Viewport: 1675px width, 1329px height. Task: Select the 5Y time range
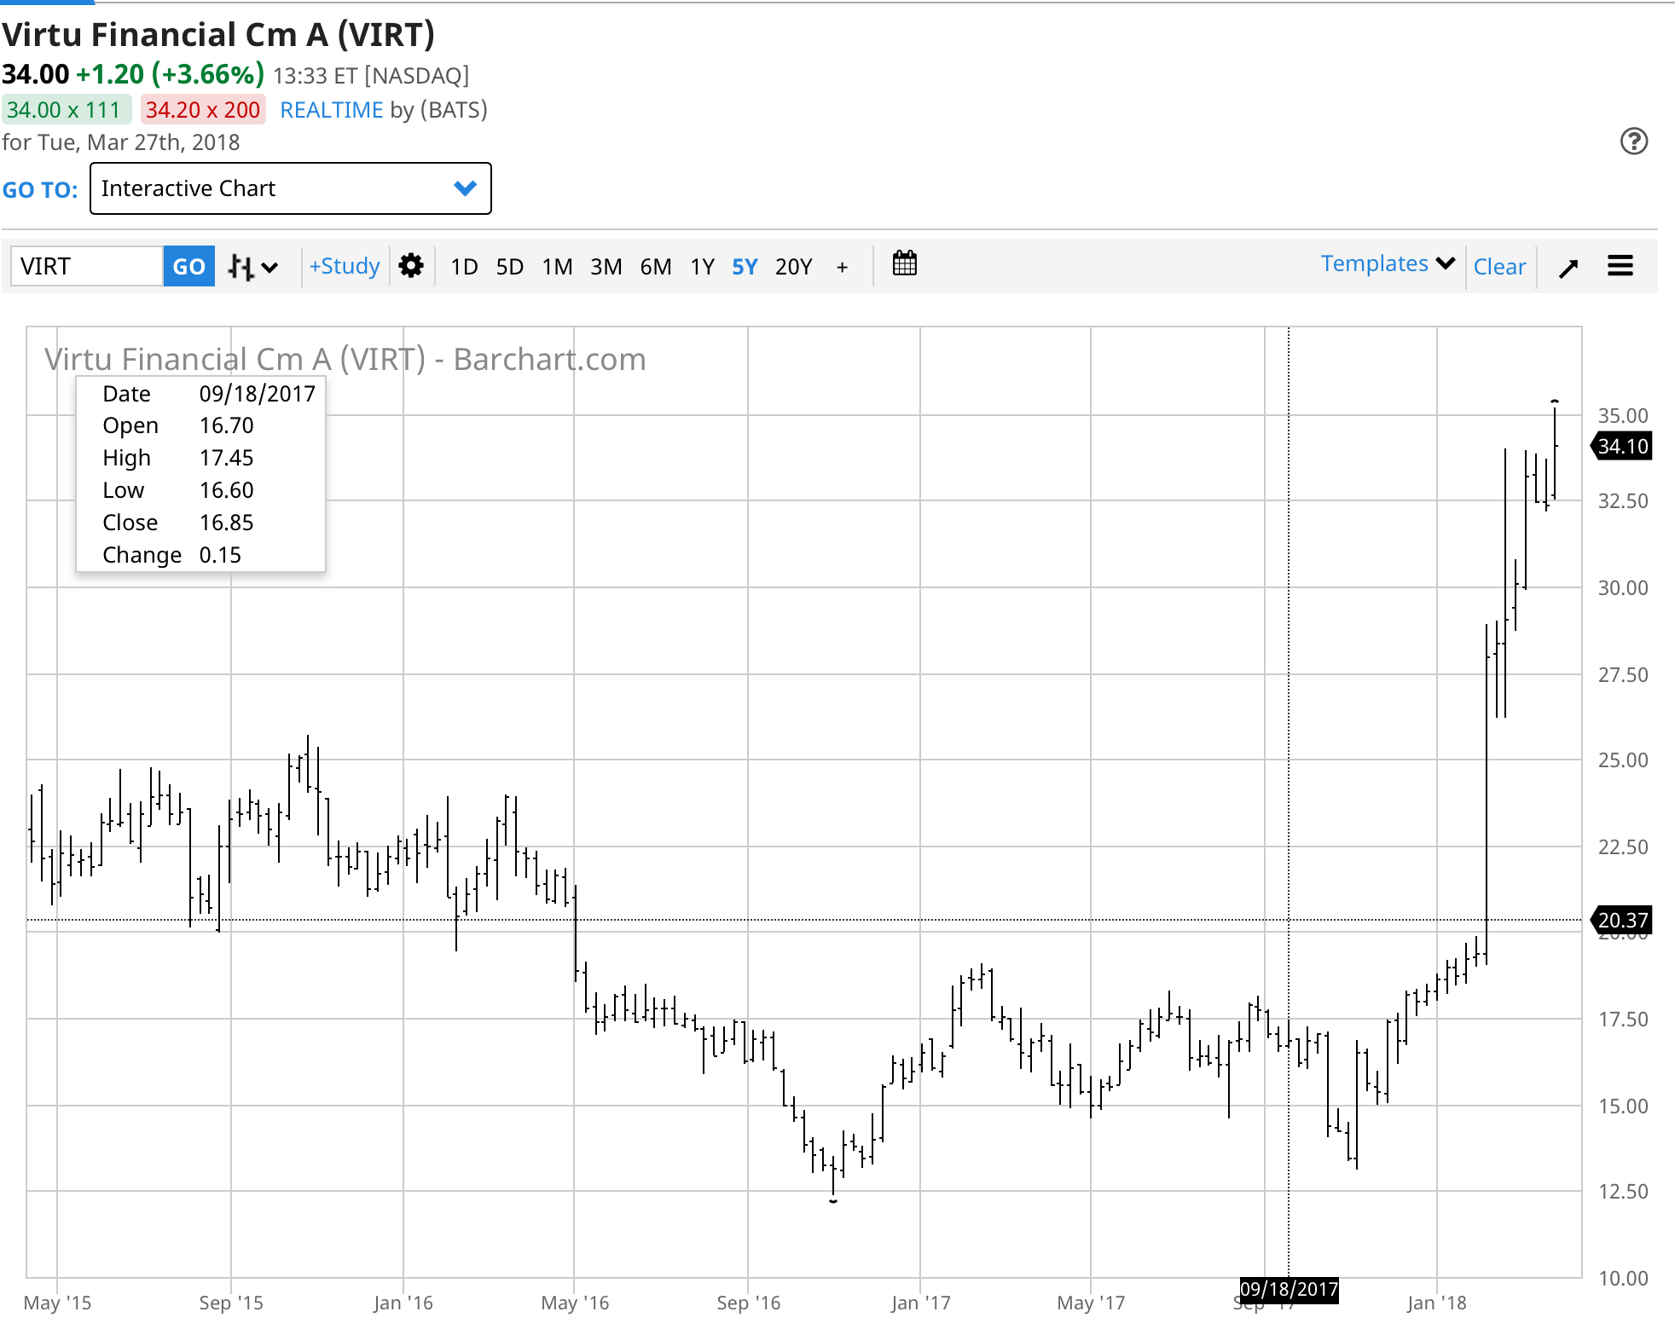tap(744, 267)
